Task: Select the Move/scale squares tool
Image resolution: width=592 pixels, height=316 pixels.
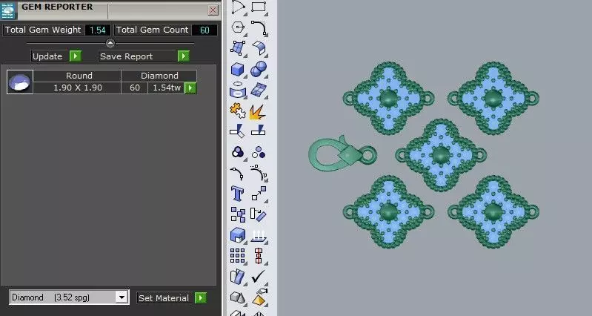Action: [x=259, y=194]
